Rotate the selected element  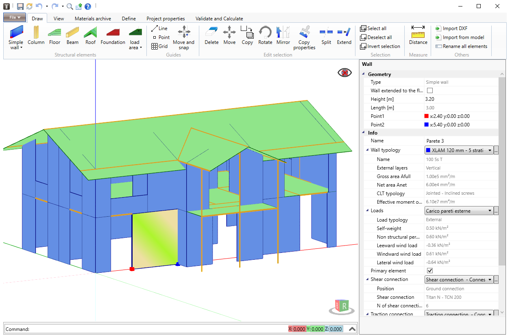coord(265,35)
